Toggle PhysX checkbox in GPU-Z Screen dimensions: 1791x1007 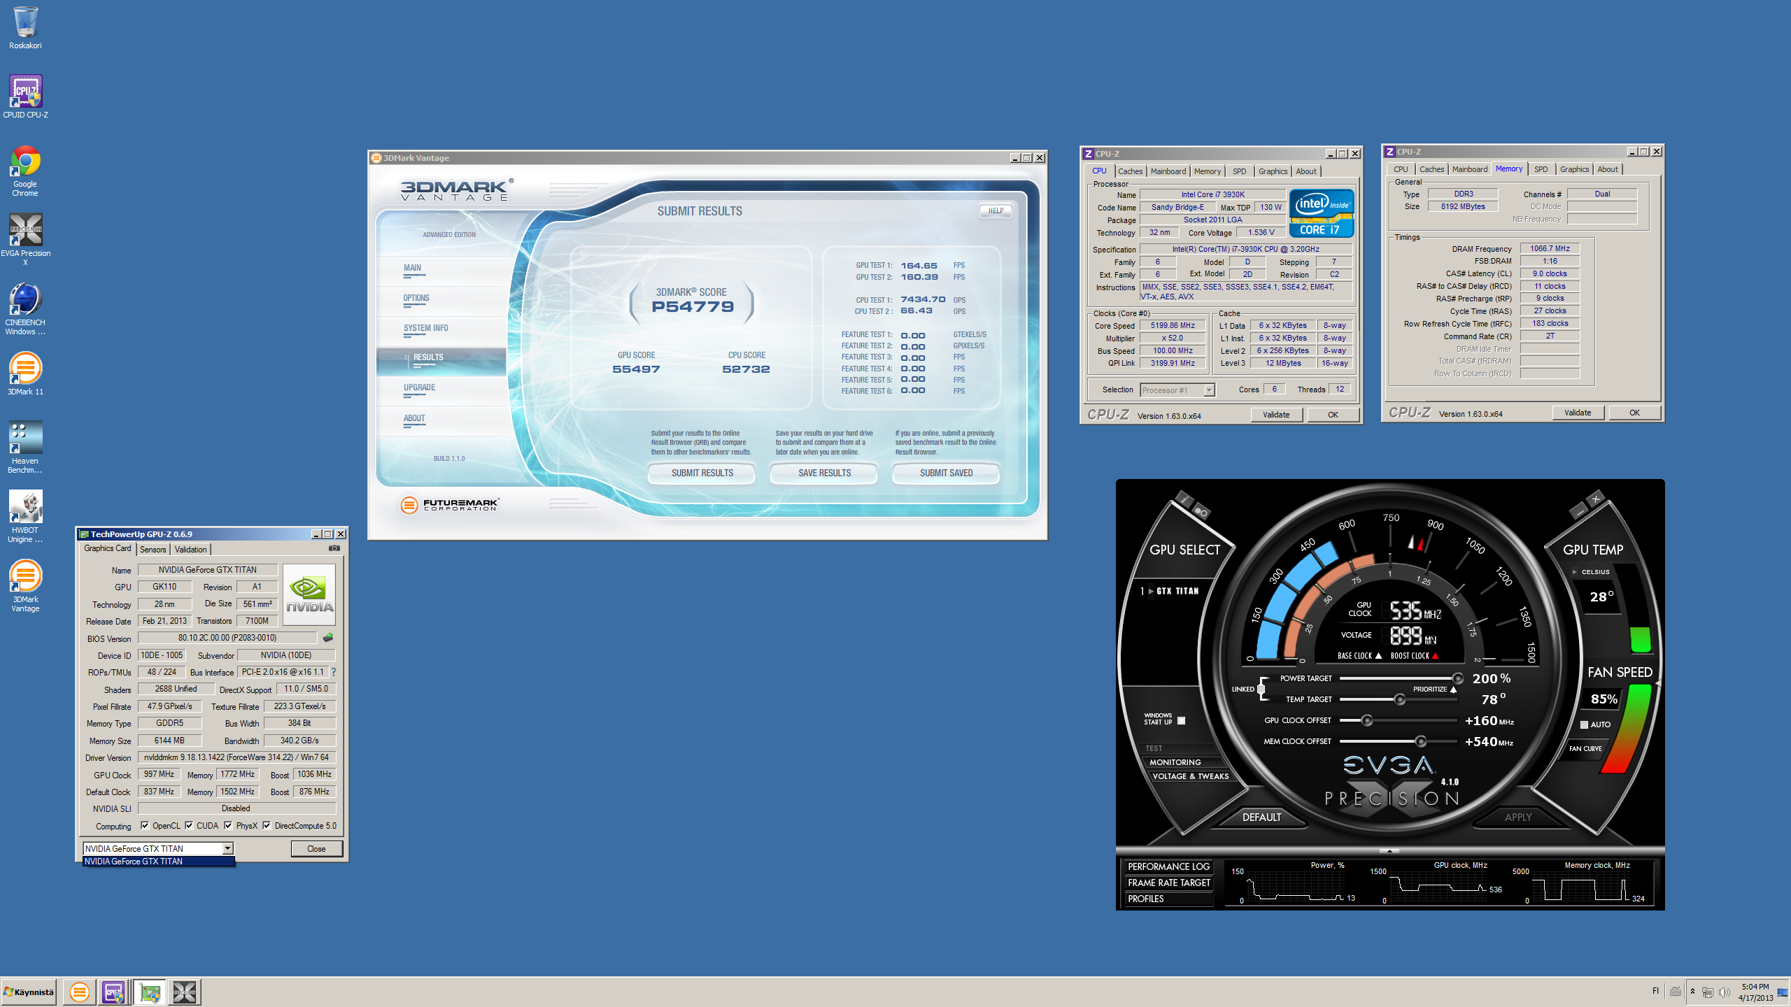[x=228, y=825]
